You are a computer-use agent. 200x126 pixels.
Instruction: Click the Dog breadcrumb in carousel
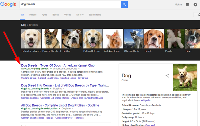[x=23, y=25]
